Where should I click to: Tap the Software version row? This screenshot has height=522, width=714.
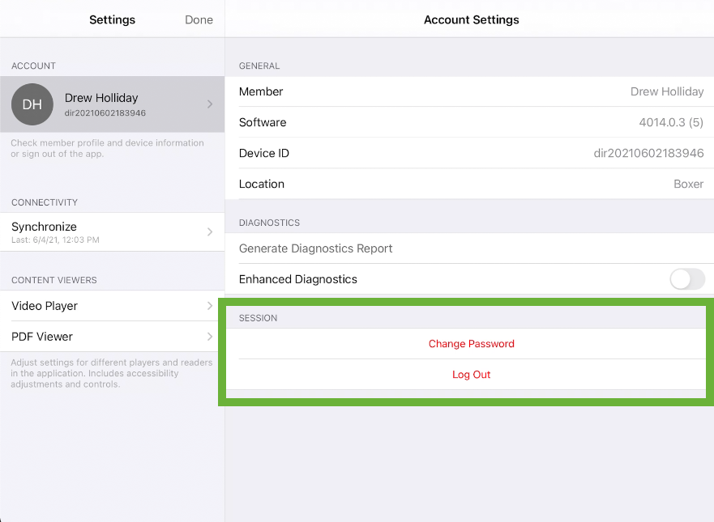[x=469, y=122]
